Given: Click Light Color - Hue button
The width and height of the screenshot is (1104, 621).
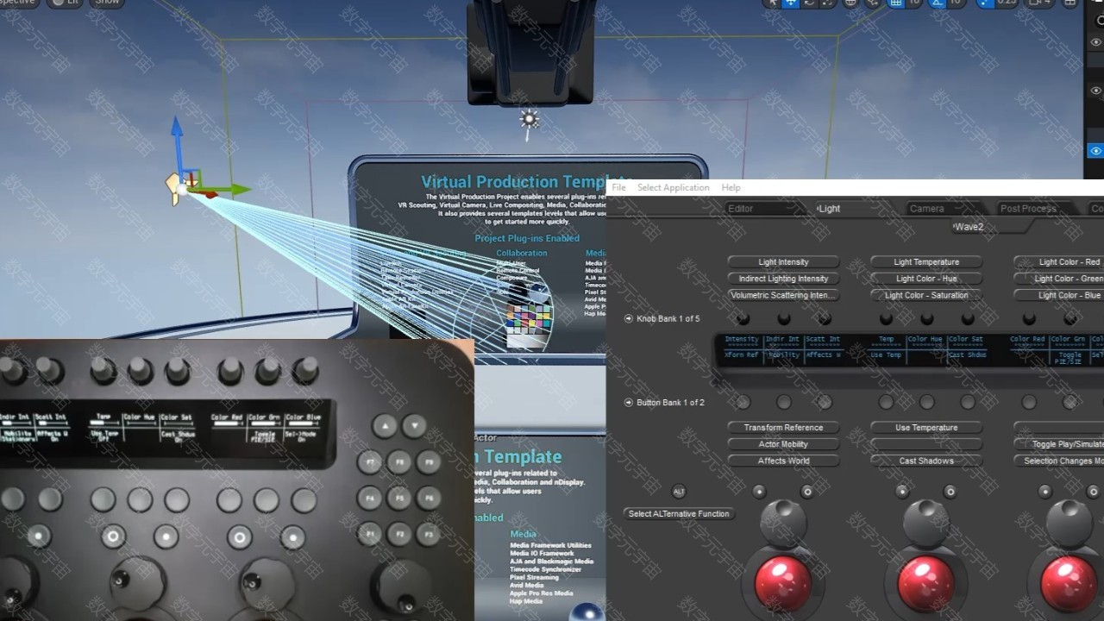Looking at the screenshot, I should tap(926, 279).
